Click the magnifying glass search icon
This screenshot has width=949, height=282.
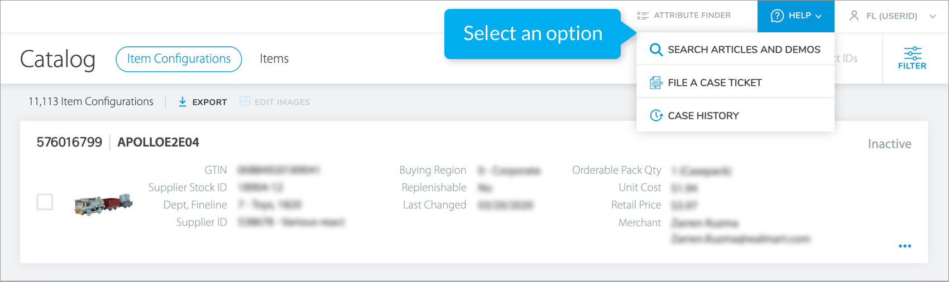(x=656, y=50)
